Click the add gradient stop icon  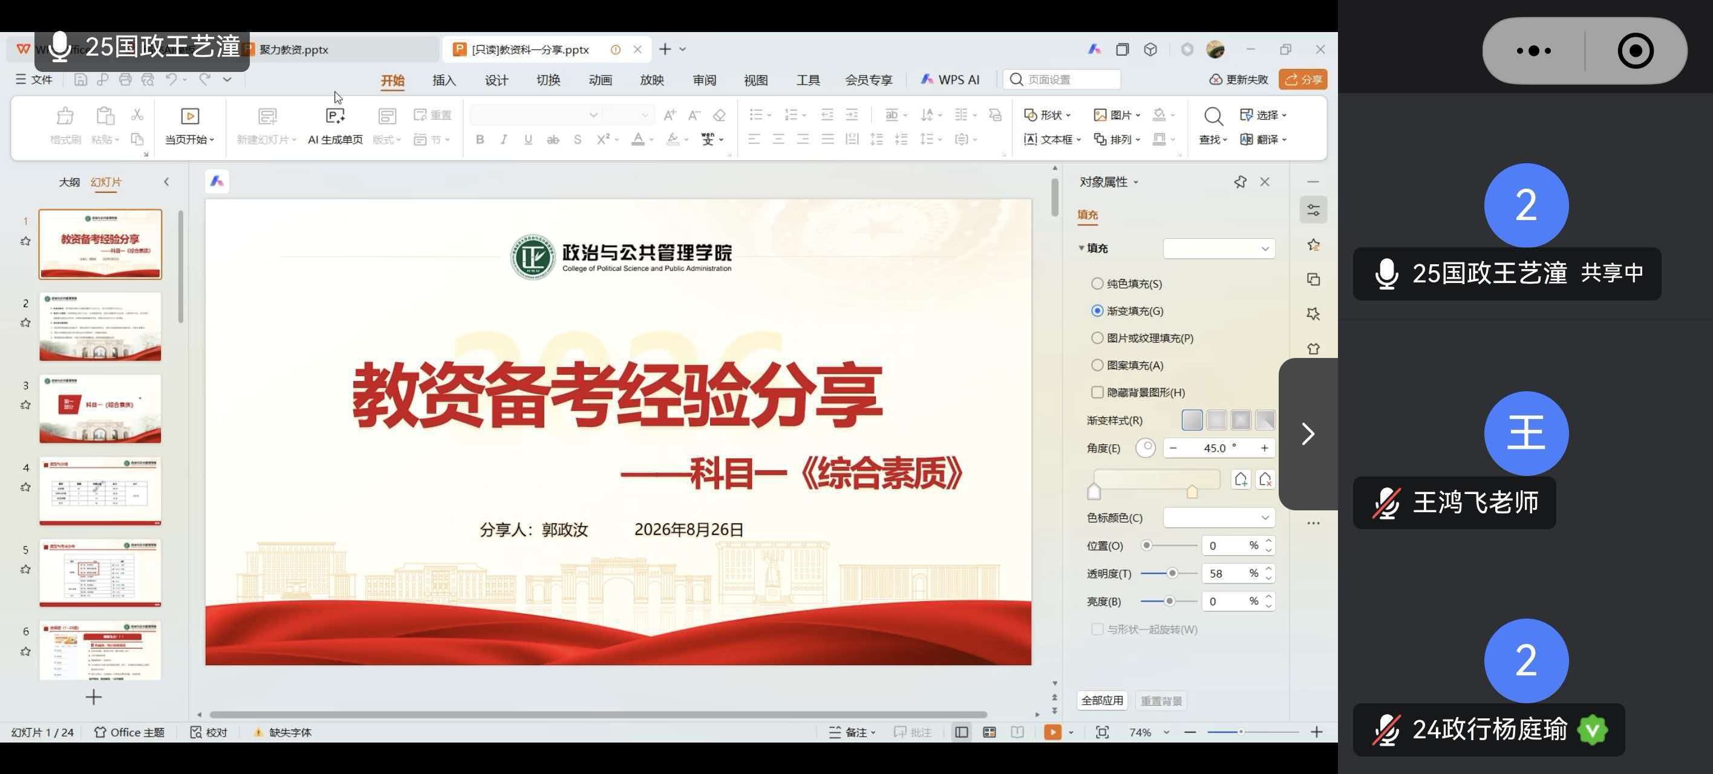click(x=1241, y=480)
